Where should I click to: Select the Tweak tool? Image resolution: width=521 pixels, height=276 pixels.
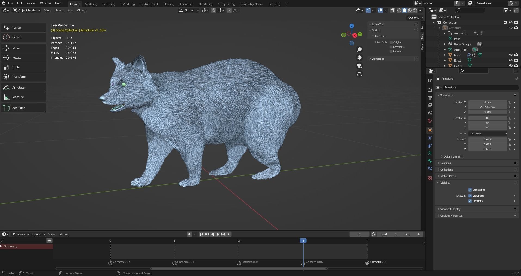pos(24,28)
